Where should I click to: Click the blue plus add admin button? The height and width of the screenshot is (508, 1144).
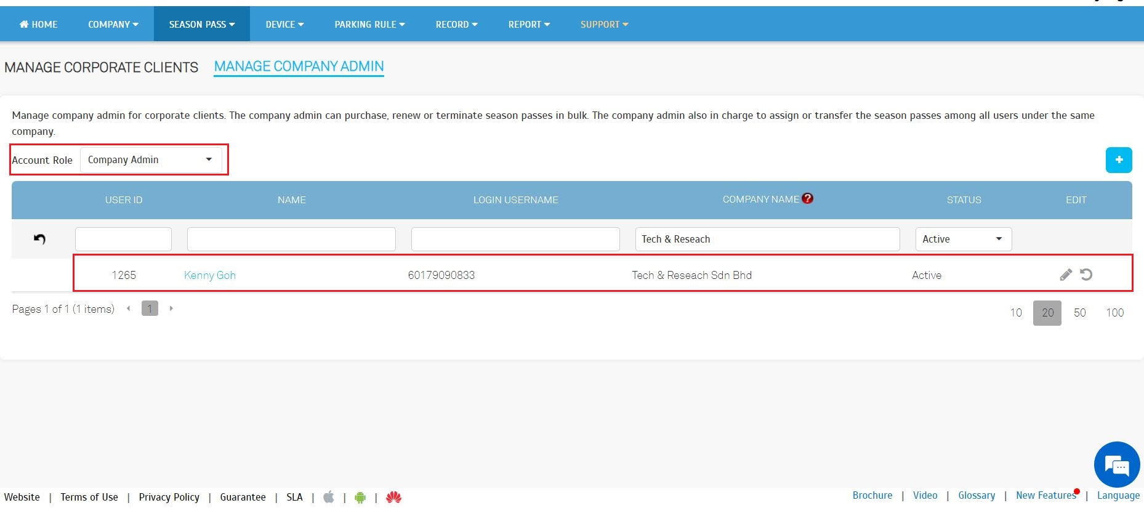pyautogui.click(x=1118, y=160)
